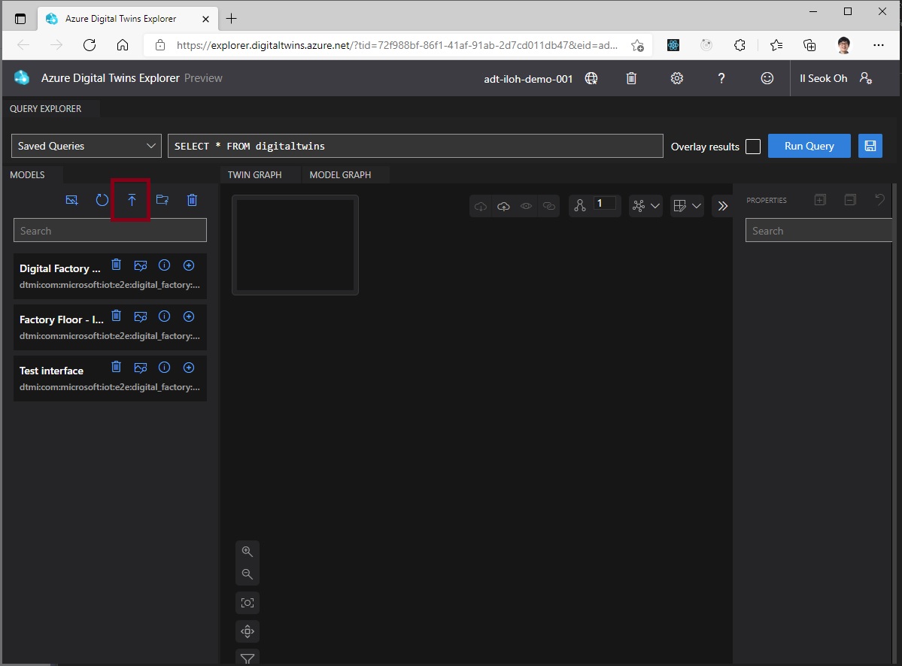Upload image for Digital Factory model
This screenshot has width=902, height=666.
[141, 265]
